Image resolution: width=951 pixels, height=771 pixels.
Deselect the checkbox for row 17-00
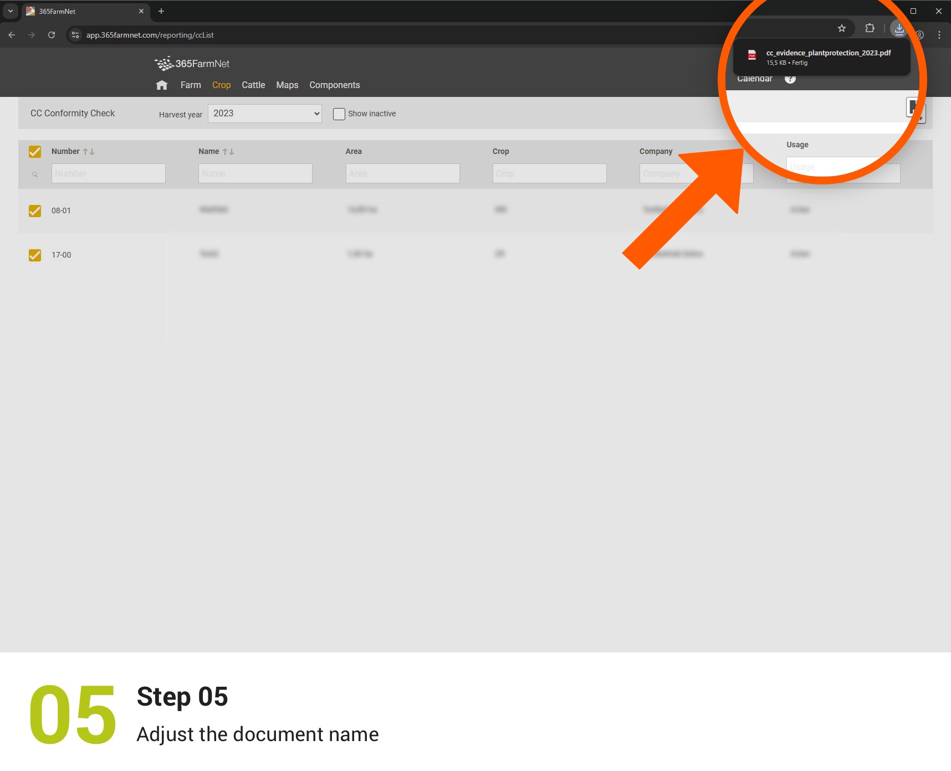click(x=35, y=255)
